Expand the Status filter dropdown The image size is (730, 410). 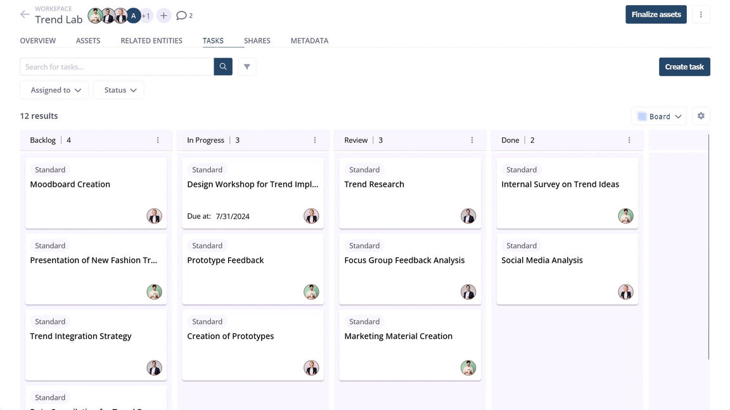119,90
